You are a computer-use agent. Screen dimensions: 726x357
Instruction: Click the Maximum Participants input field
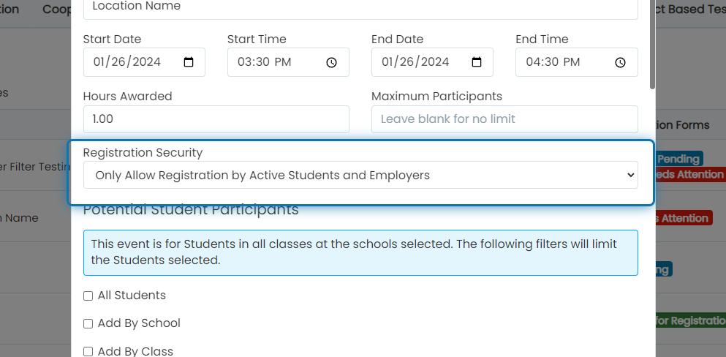click(504, 119)
